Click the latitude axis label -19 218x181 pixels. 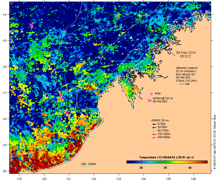[4, 145]
